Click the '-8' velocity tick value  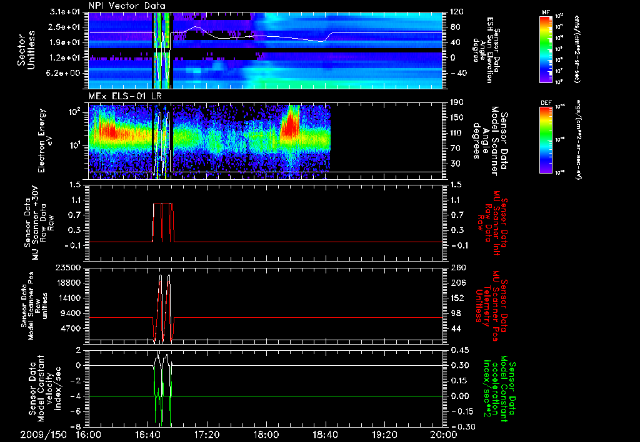(76, 427)
